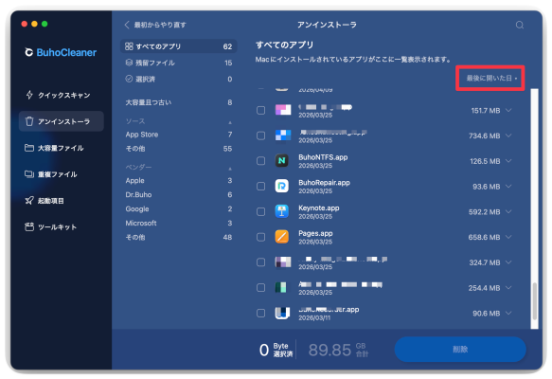Click the Keynote app icon
Image resolution: width=552 pixels, height=379 pixels.
pos(281,211)
